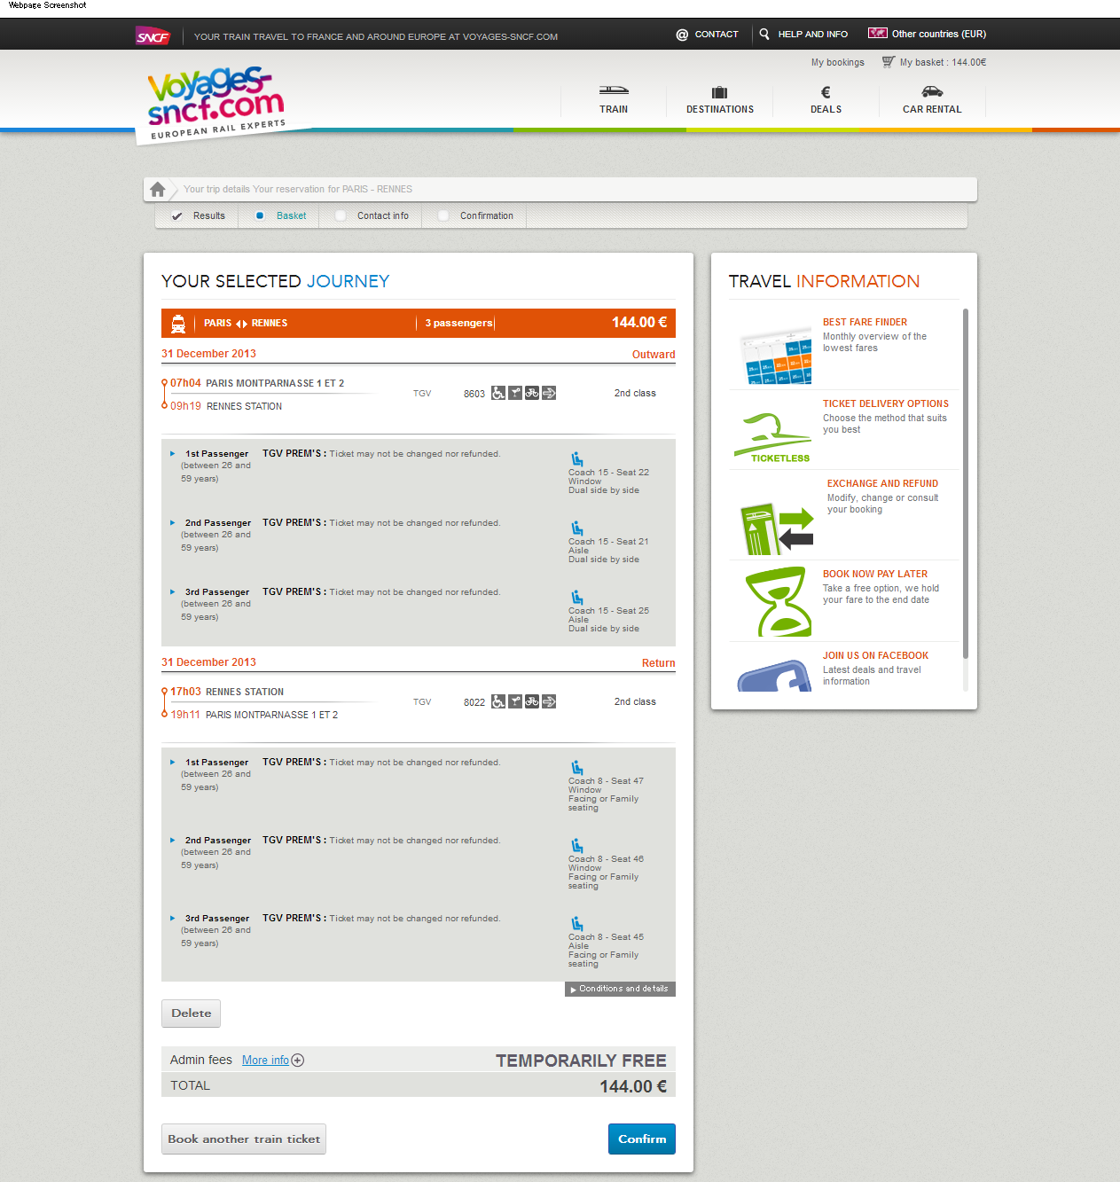Click Travel Information scrollbar
This screenshot has height=1182, width=1120.
(x=966, y=484)
